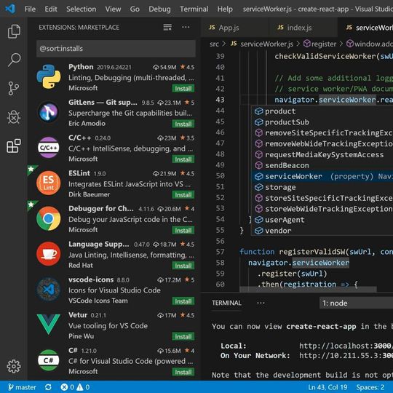Install the ESLint extension

183,195
